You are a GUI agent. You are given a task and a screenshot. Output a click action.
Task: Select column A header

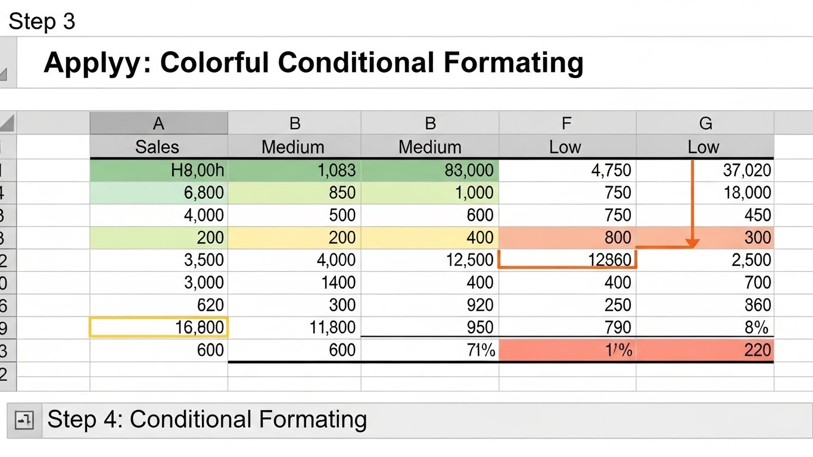coord(158,123)
